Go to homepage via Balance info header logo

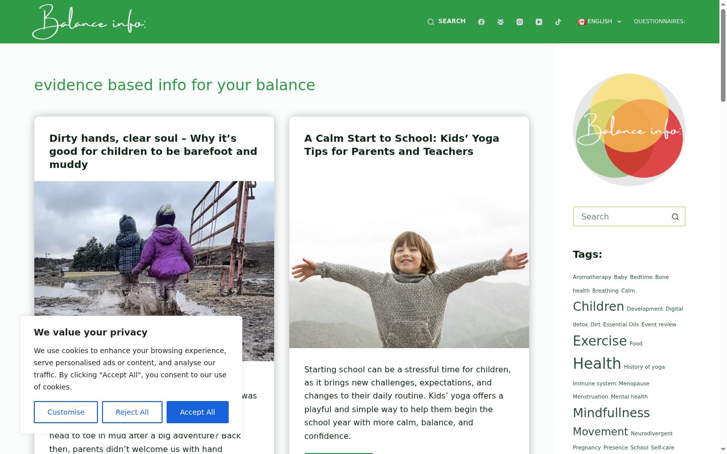(89, 22)
